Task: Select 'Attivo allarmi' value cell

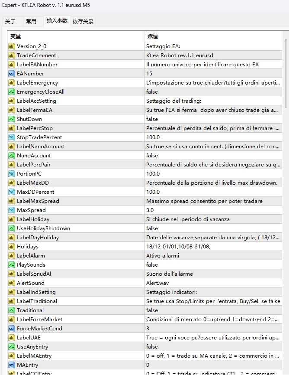Action: [x=213, y=255]
